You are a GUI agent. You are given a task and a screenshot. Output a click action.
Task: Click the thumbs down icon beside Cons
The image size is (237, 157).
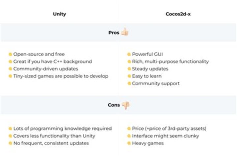125,105
